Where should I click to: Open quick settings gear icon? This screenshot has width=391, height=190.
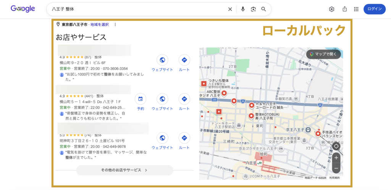click(331, 9)
